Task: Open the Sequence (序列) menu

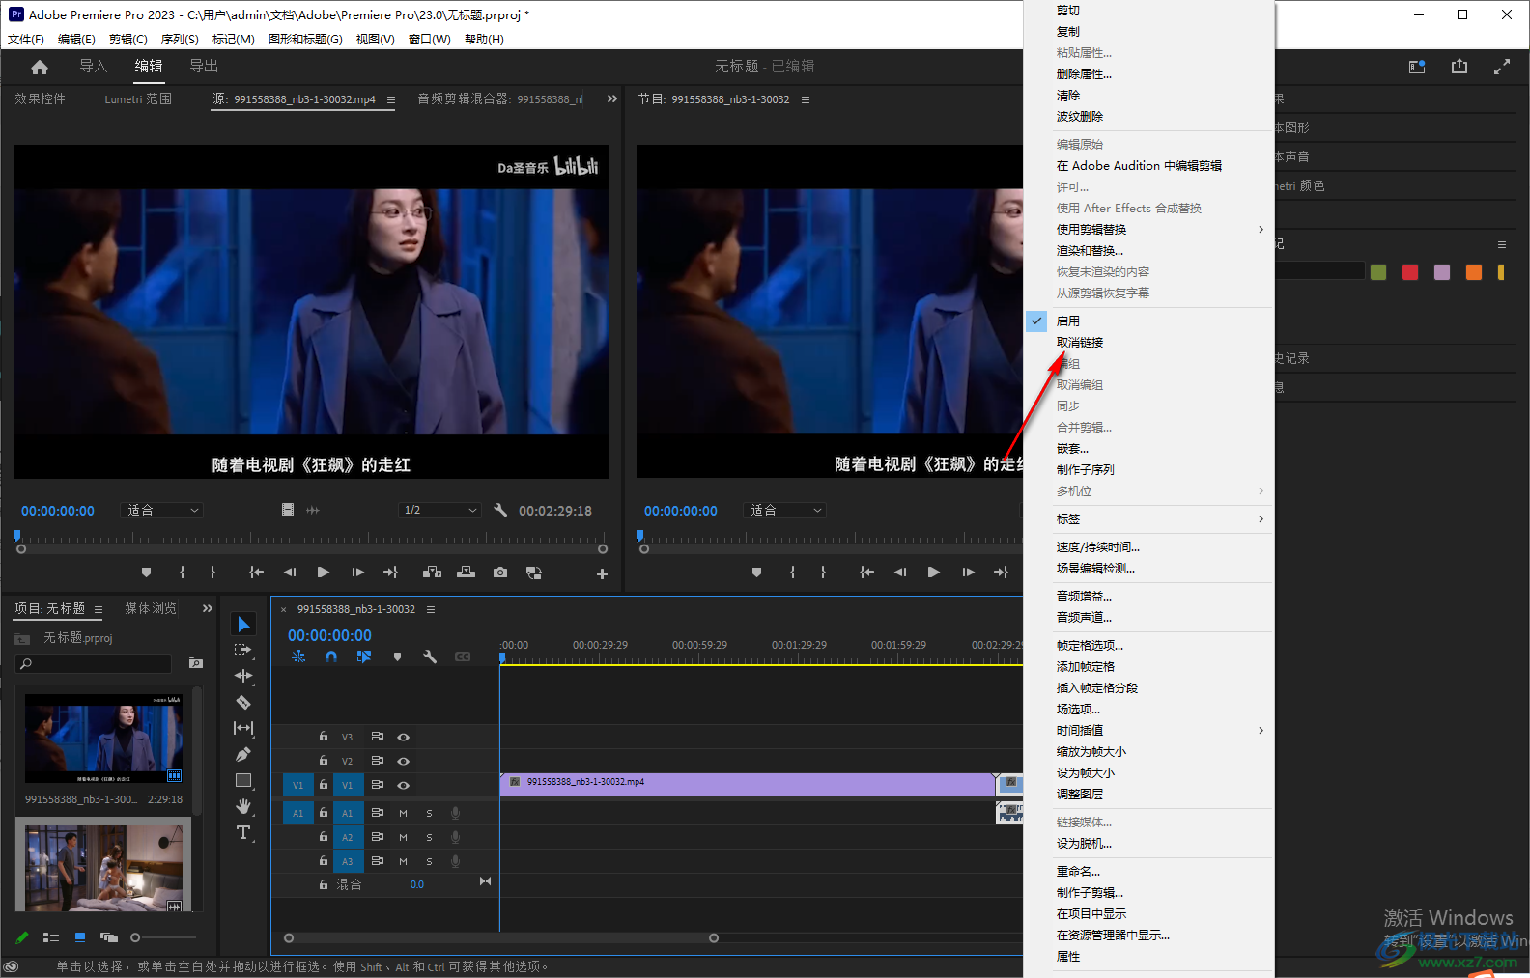Action: coord(180,40)
